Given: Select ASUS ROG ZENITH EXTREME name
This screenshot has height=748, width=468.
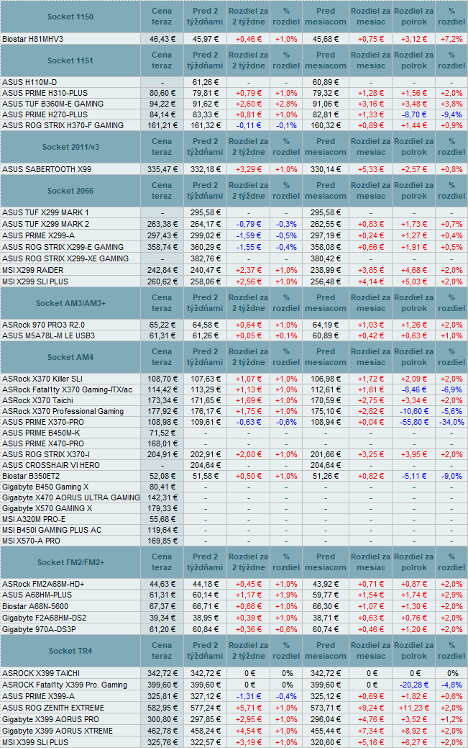Looking at the screenshot, I should pyautogui.click(x=53, y=708).
